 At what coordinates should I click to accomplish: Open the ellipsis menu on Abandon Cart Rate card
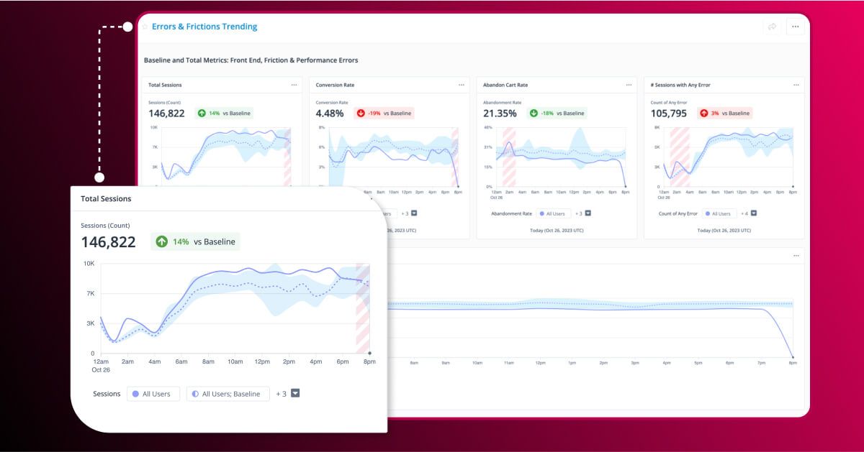(628, 85)
